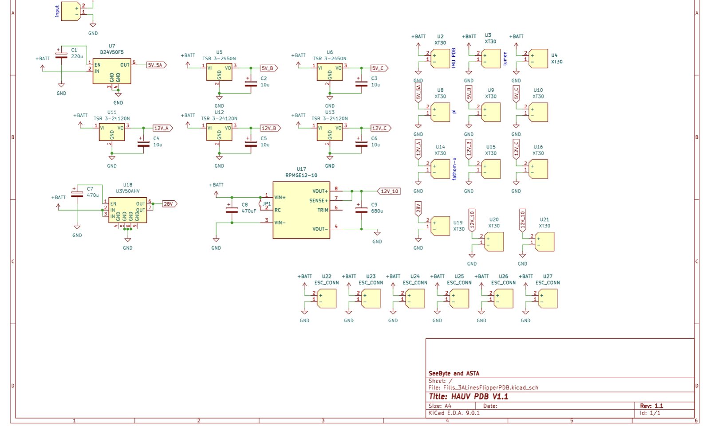Click the blue 'fathom-x' annotation text

tap(454, 168)
